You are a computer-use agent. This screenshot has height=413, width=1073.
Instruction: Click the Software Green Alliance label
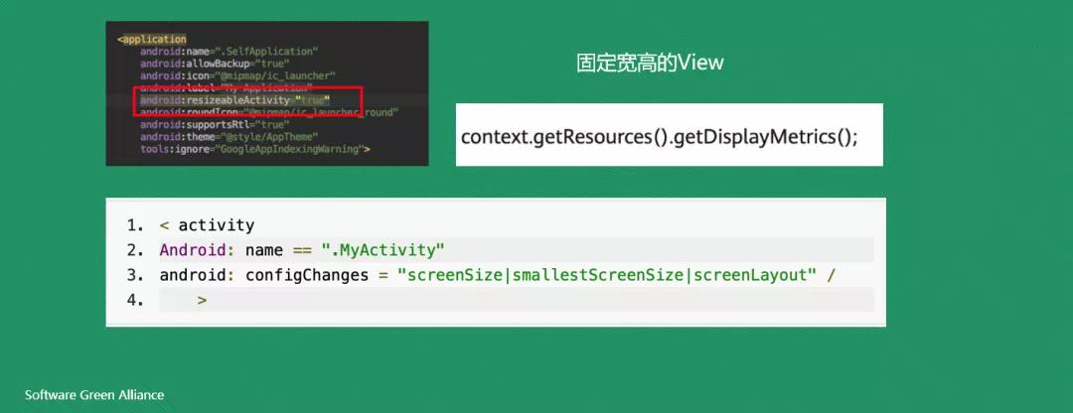[94, 394]
